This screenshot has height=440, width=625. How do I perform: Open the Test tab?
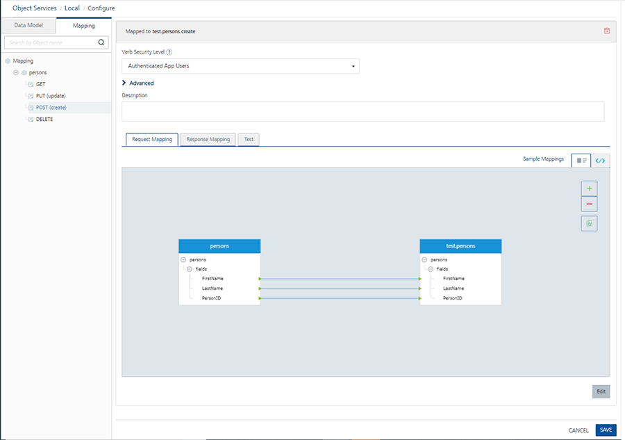click(249, 140)
